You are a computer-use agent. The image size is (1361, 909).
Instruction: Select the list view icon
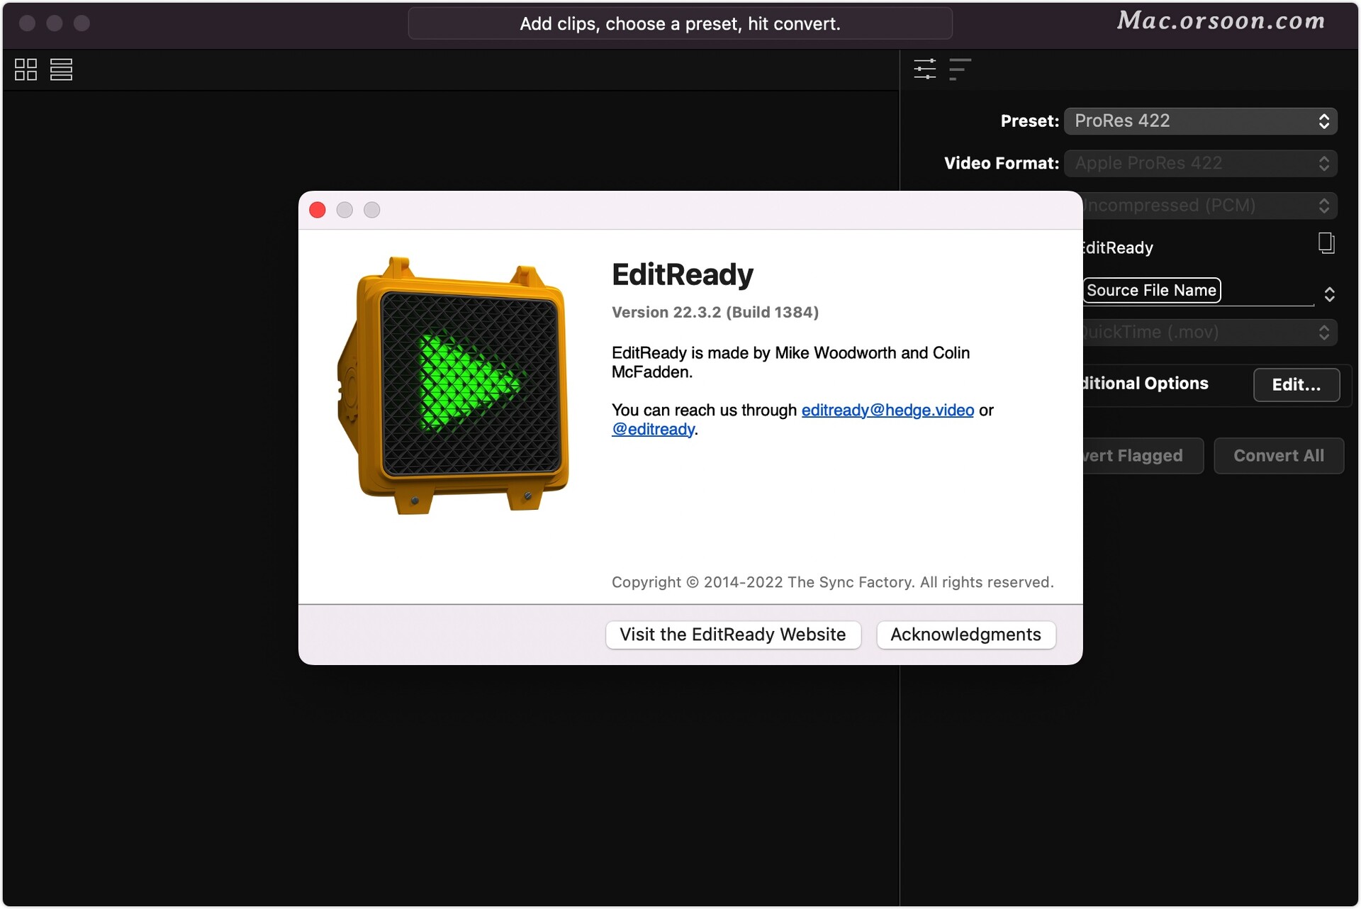tap(61, 70)
